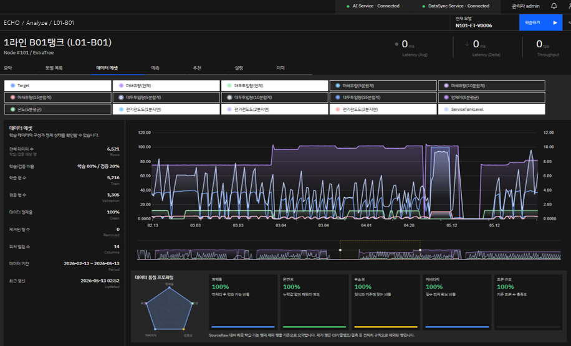Viewport: 571px width, 346px height.
Task: Toggle the 대두투입량(10분합계) series legend
Action: tap(274, 98)
